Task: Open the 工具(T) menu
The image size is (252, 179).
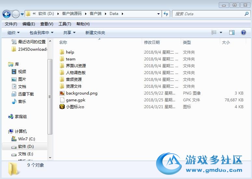Action: click(x=65, y=24)
